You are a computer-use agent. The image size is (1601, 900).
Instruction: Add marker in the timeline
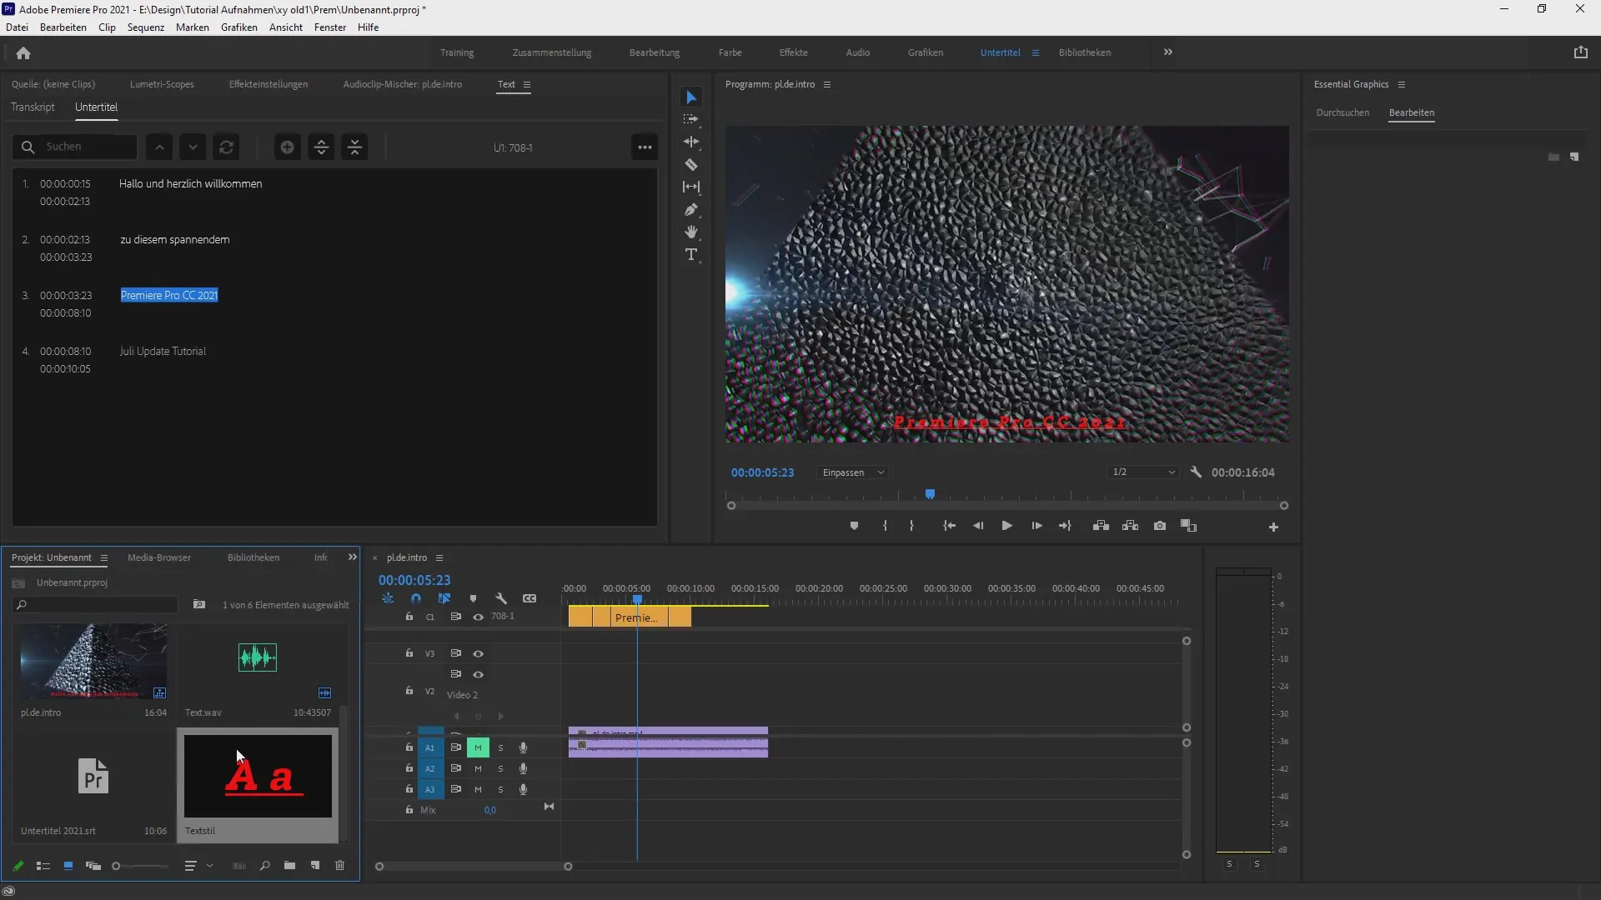pyautogui.click(x=473, y=598)
